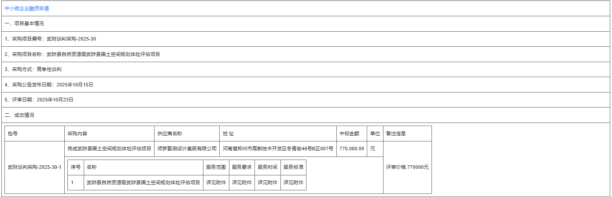This screenshot has height=197, width=612.
Task: Open the 中小微企业融资申请 link
Action: tap(26, 8)
